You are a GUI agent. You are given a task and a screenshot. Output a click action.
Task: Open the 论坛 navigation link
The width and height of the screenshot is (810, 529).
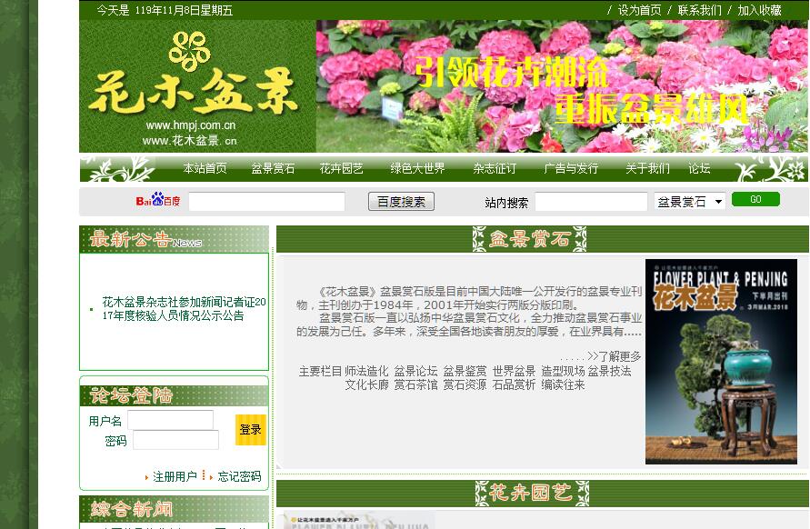(x=699, y=168)
